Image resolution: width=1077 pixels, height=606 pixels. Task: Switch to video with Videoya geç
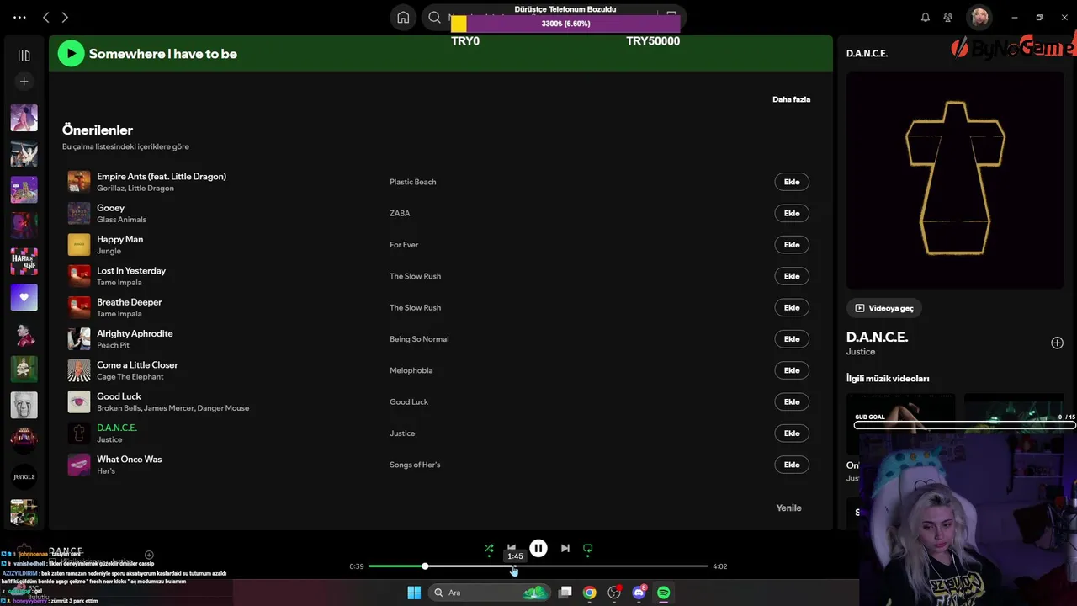pyautogui.click(x=883, y=308)
